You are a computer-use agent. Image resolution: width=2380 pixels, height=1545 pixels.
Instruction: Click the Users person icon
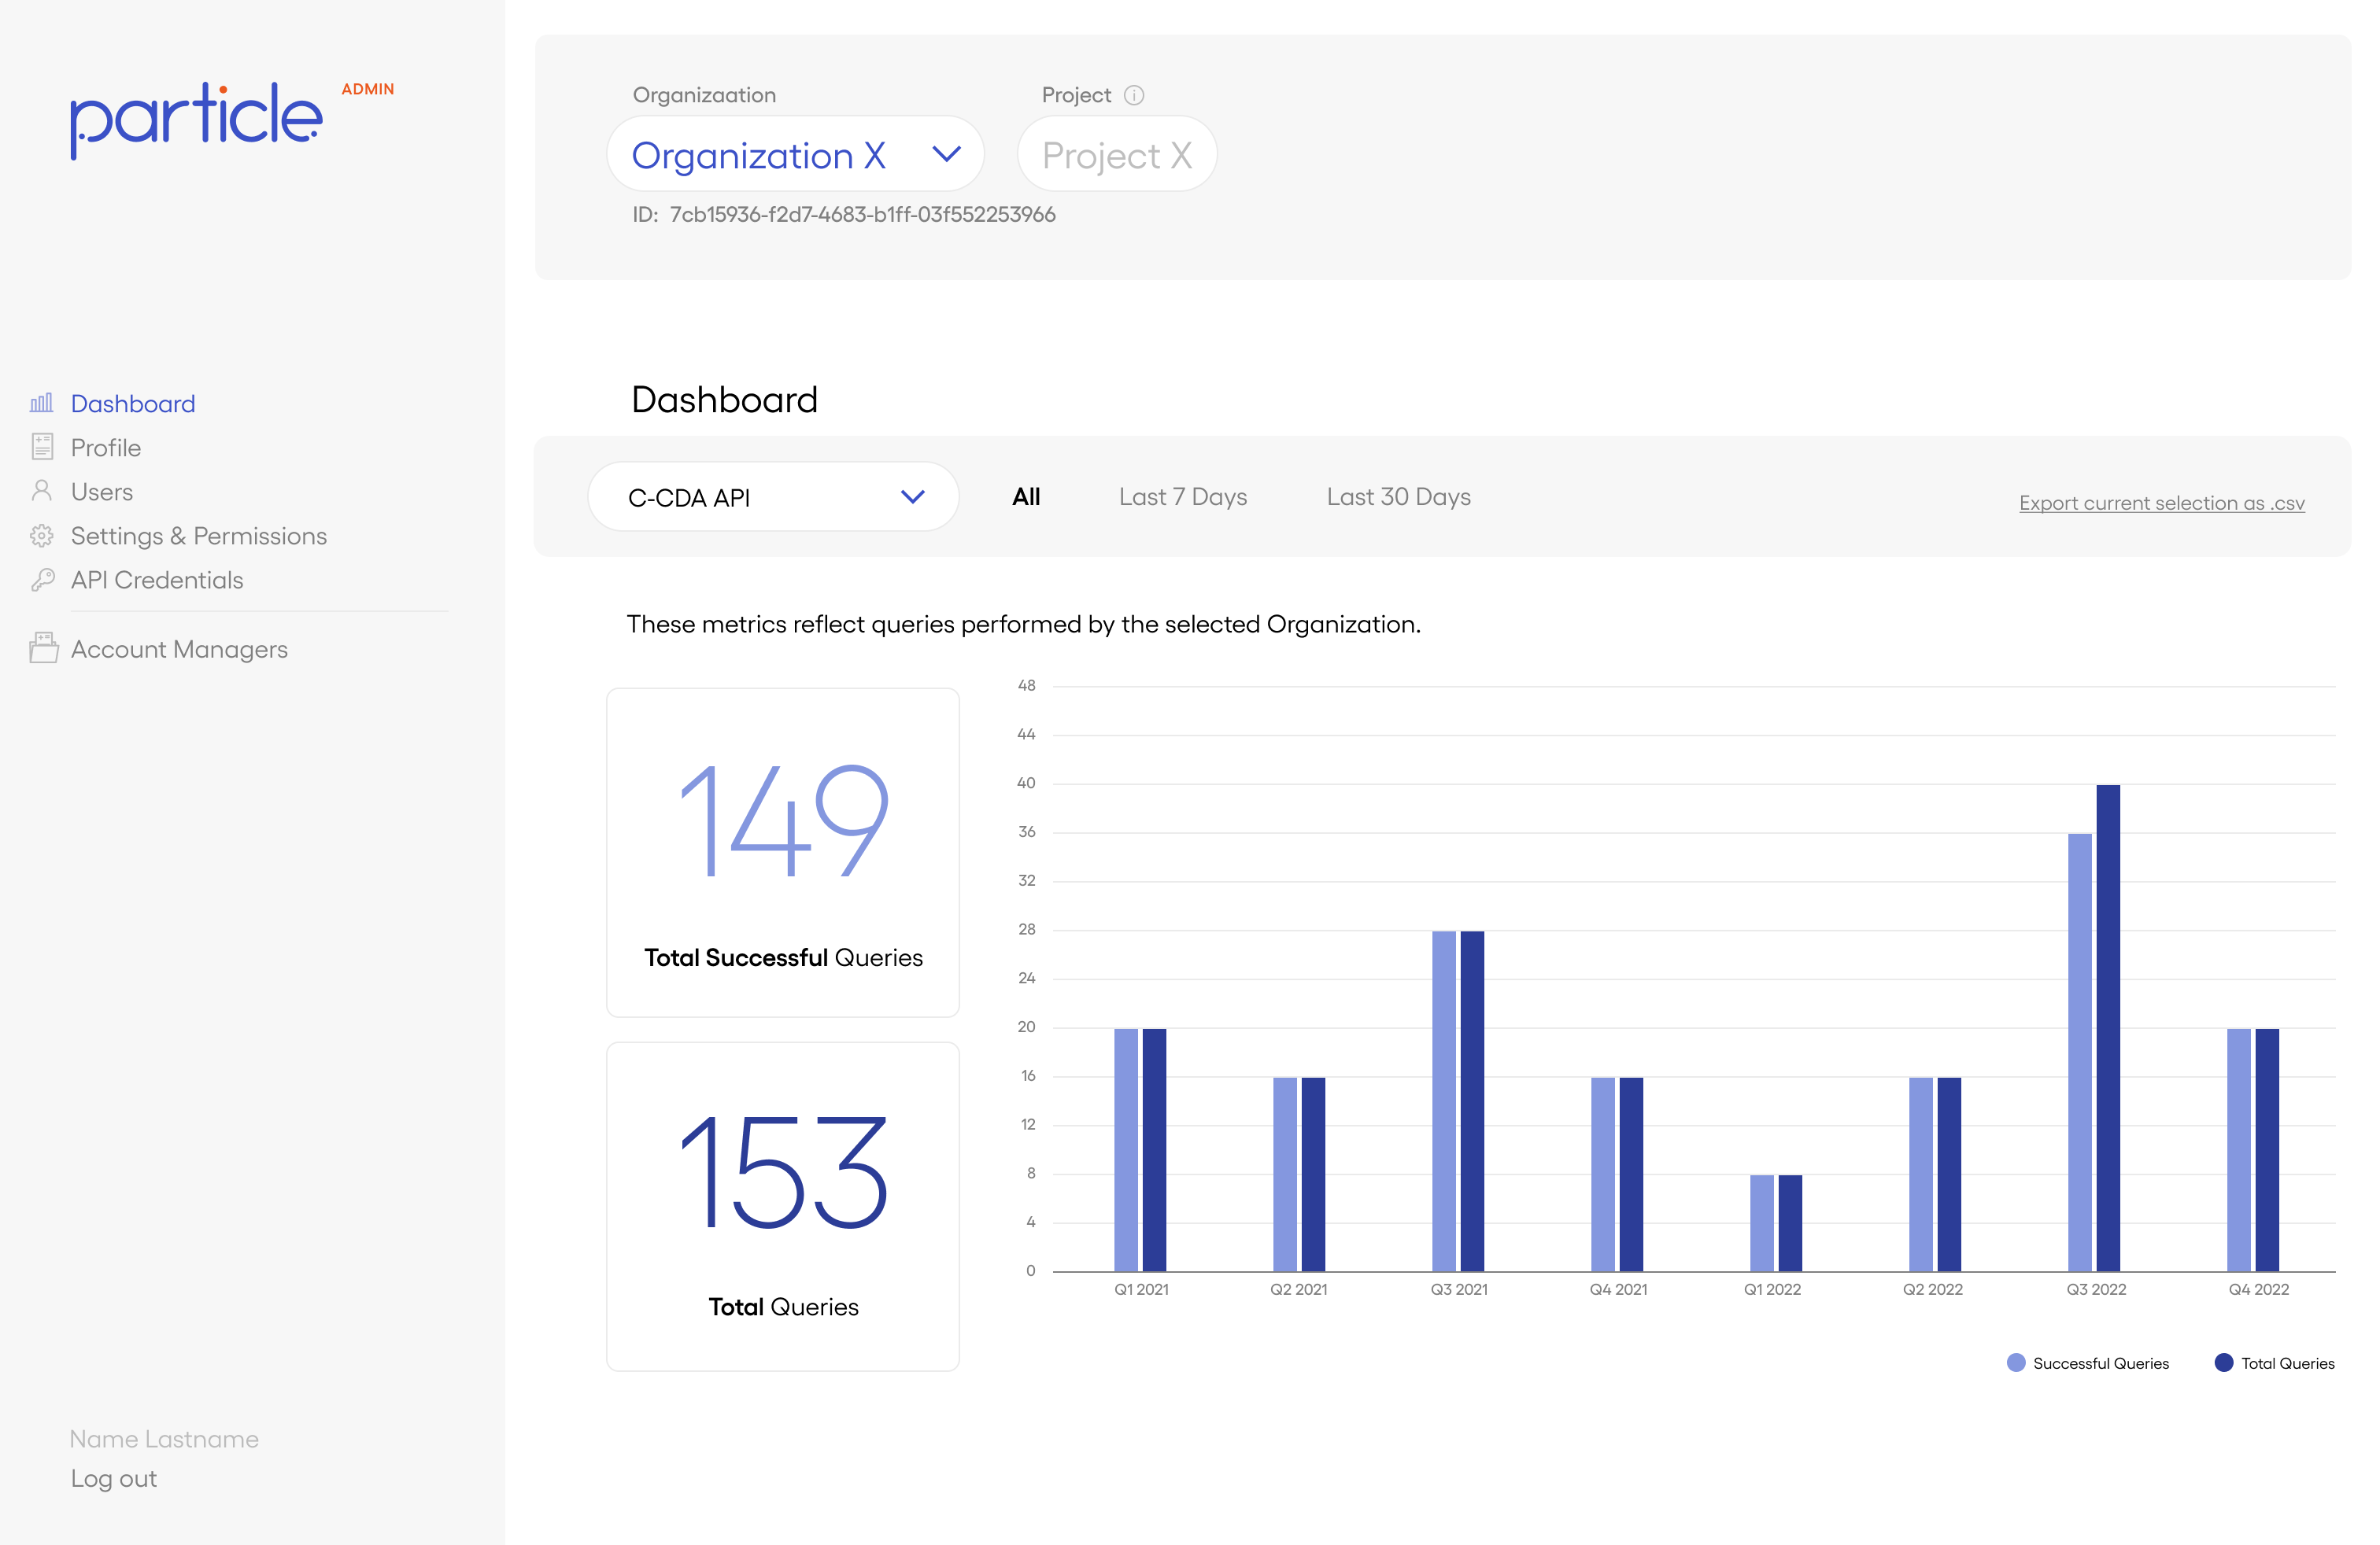point(42,491)
